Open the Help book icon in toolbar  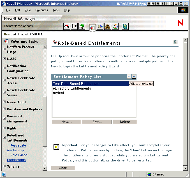[125, 26]
